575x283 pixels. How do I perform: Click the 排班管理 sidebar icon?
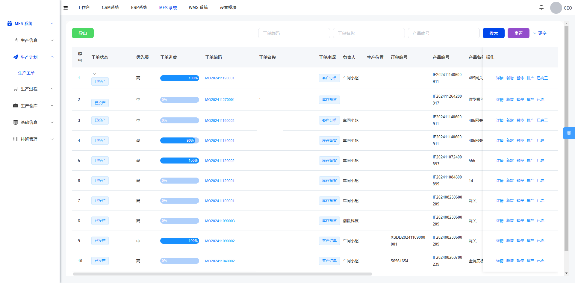click(x=16, y=139)
